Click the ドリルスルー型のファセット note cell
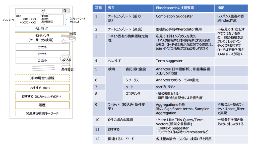Screen dimensions: 257x154 click(x=231, y=109)
